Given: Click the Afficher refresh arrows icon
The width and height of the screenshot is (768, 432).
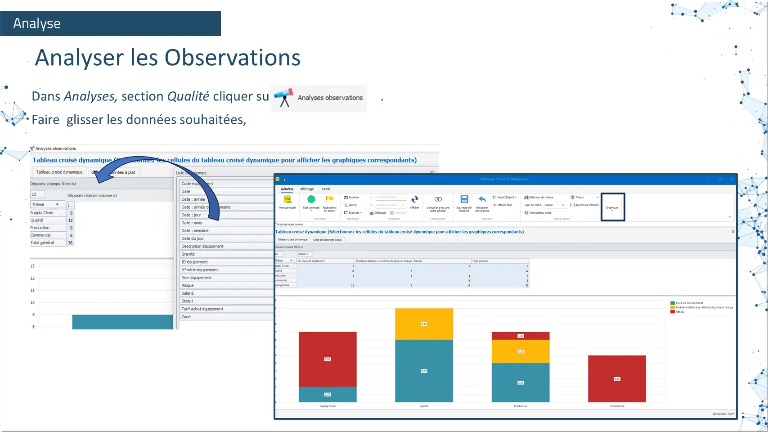Looking at the screenshot, I should (x=414, y=199).
